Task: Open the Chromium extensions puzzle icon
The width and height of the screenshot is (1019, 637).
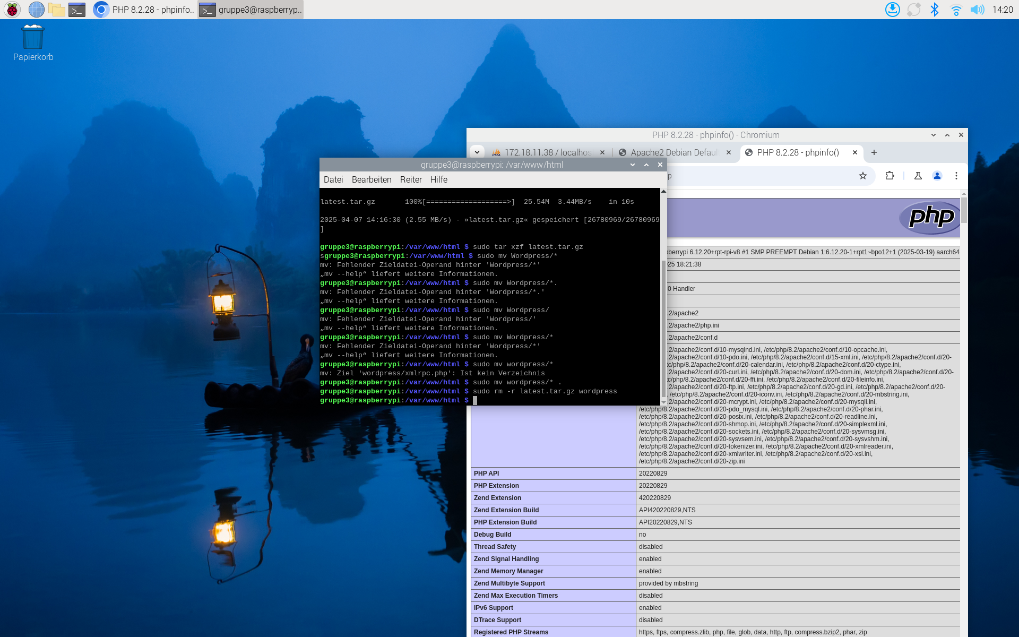Action: pyautogui.click(x=890, y=176)
